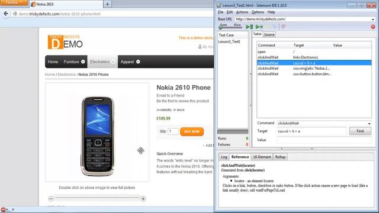Switch to the Table tab
Image resolution: width=379 pixels, height=213 pixels.
[x=257, y=34]
